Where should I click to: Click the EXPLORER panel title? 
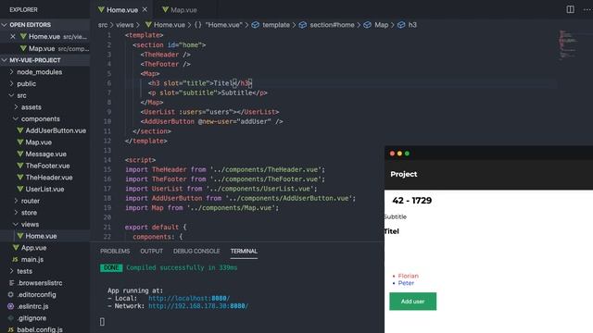[23, 10]
